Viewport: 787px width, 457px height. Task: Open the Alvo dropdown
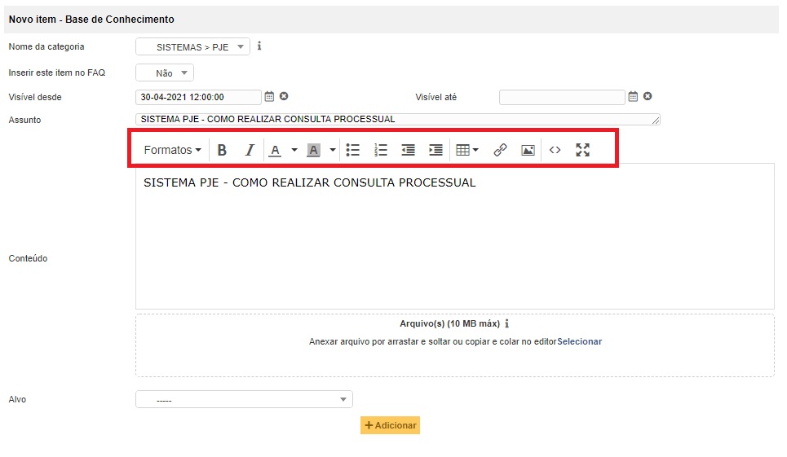click(244, 400)
